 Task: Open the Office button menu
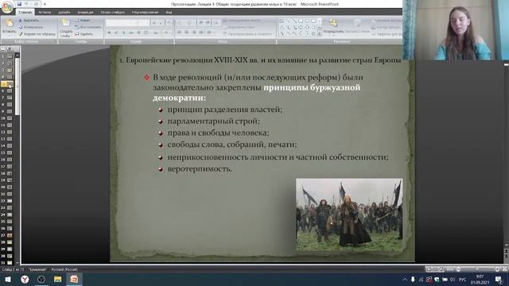click(x=7, y=7)
